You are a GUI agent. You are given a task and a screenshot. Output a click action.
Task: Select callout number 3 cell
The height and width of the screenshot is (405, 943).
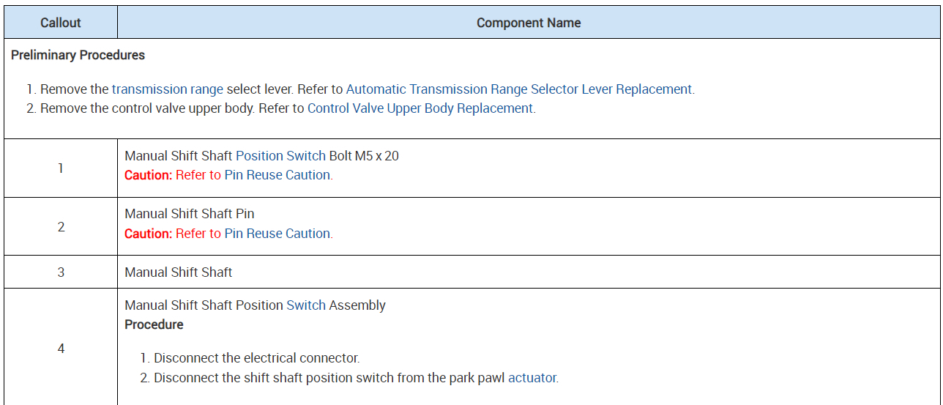pos(61,272)
